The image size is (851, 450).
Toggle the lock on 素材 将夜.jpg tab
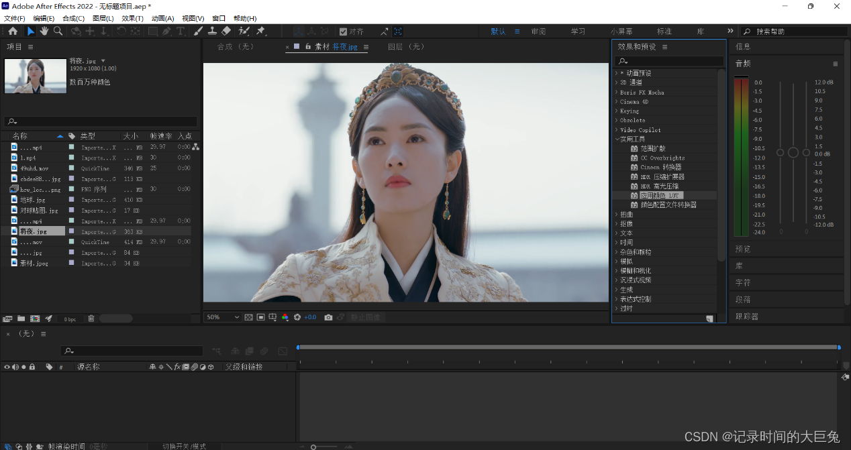pos(308,46)
